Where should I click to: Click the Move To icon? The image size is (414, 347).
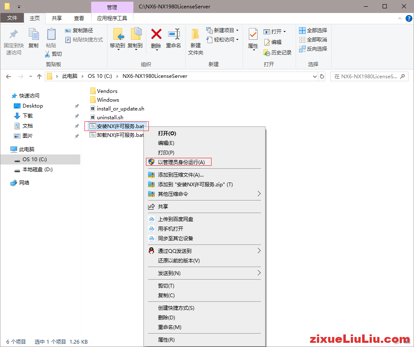(118, 35)
